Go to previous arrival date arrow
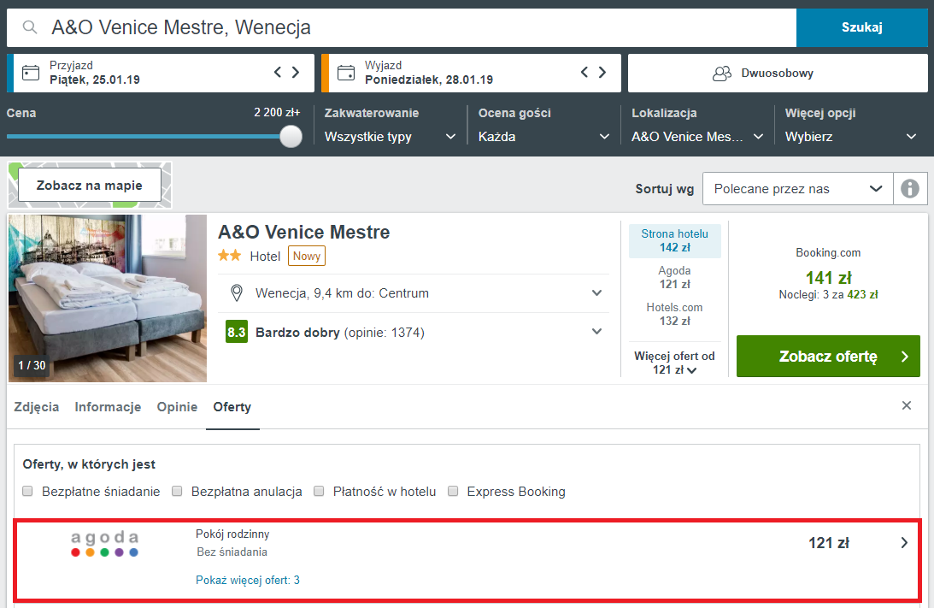934x608 pixels. [x=278, y=73]
